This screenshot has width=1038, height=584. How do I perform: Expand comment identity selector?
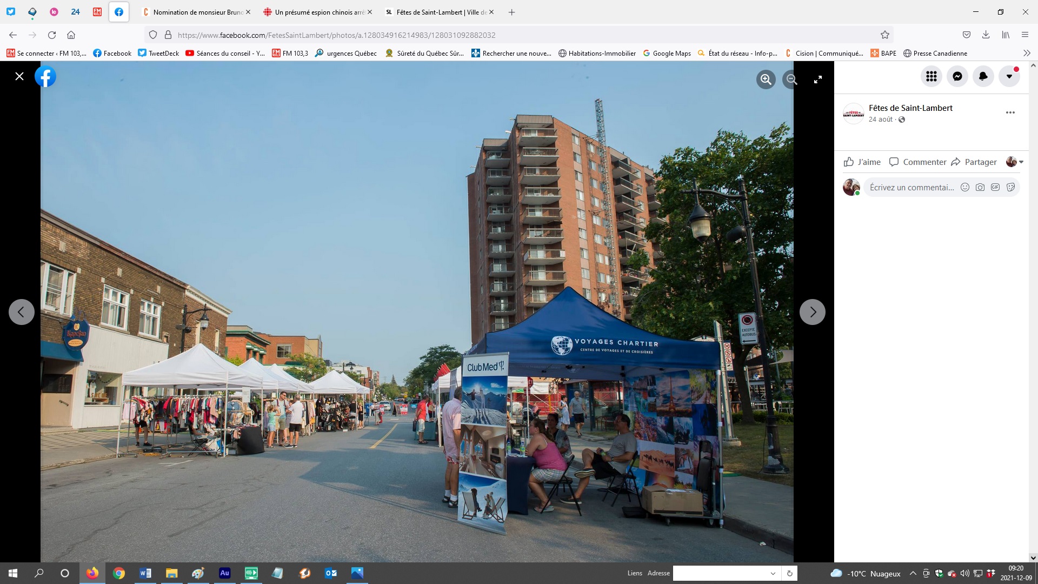pyautogui.click(x=1015, y=162)
